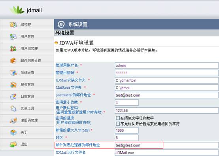Focus the MailRoot 文件夹 field
Image resolution: width=219 pixels, height=156 pixels.
(x=167, y=88)
